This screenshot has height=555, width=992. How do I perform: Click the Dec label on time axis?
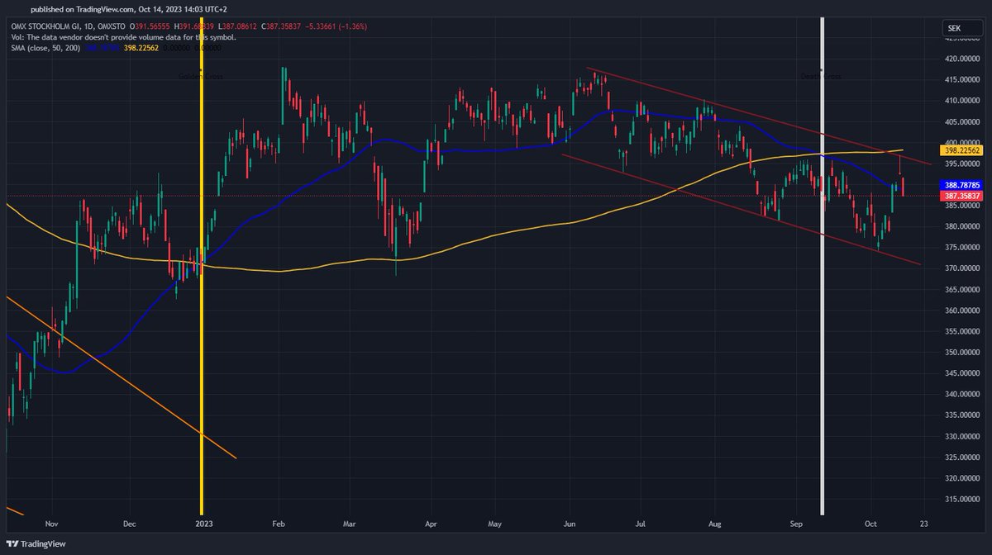pos(128,524)
